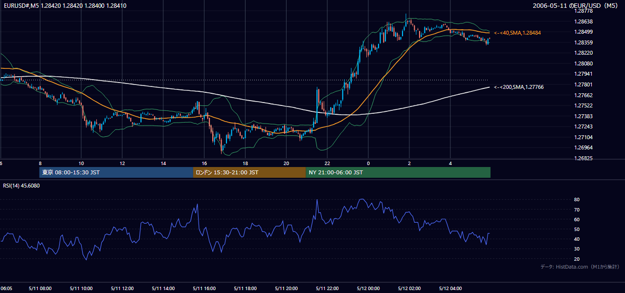Select the London 15:30-21:00 JST session bar
Image resolution: width=625 pixels, height=293 pixels.
(x=249, y=172)
